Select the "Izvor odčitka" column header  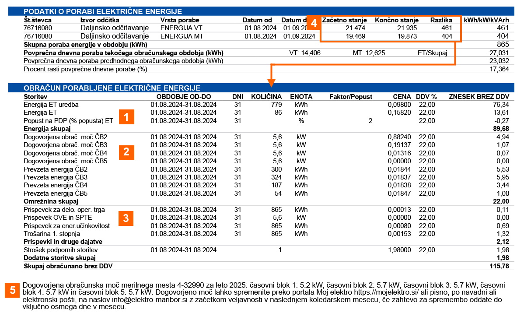(100, 20)
